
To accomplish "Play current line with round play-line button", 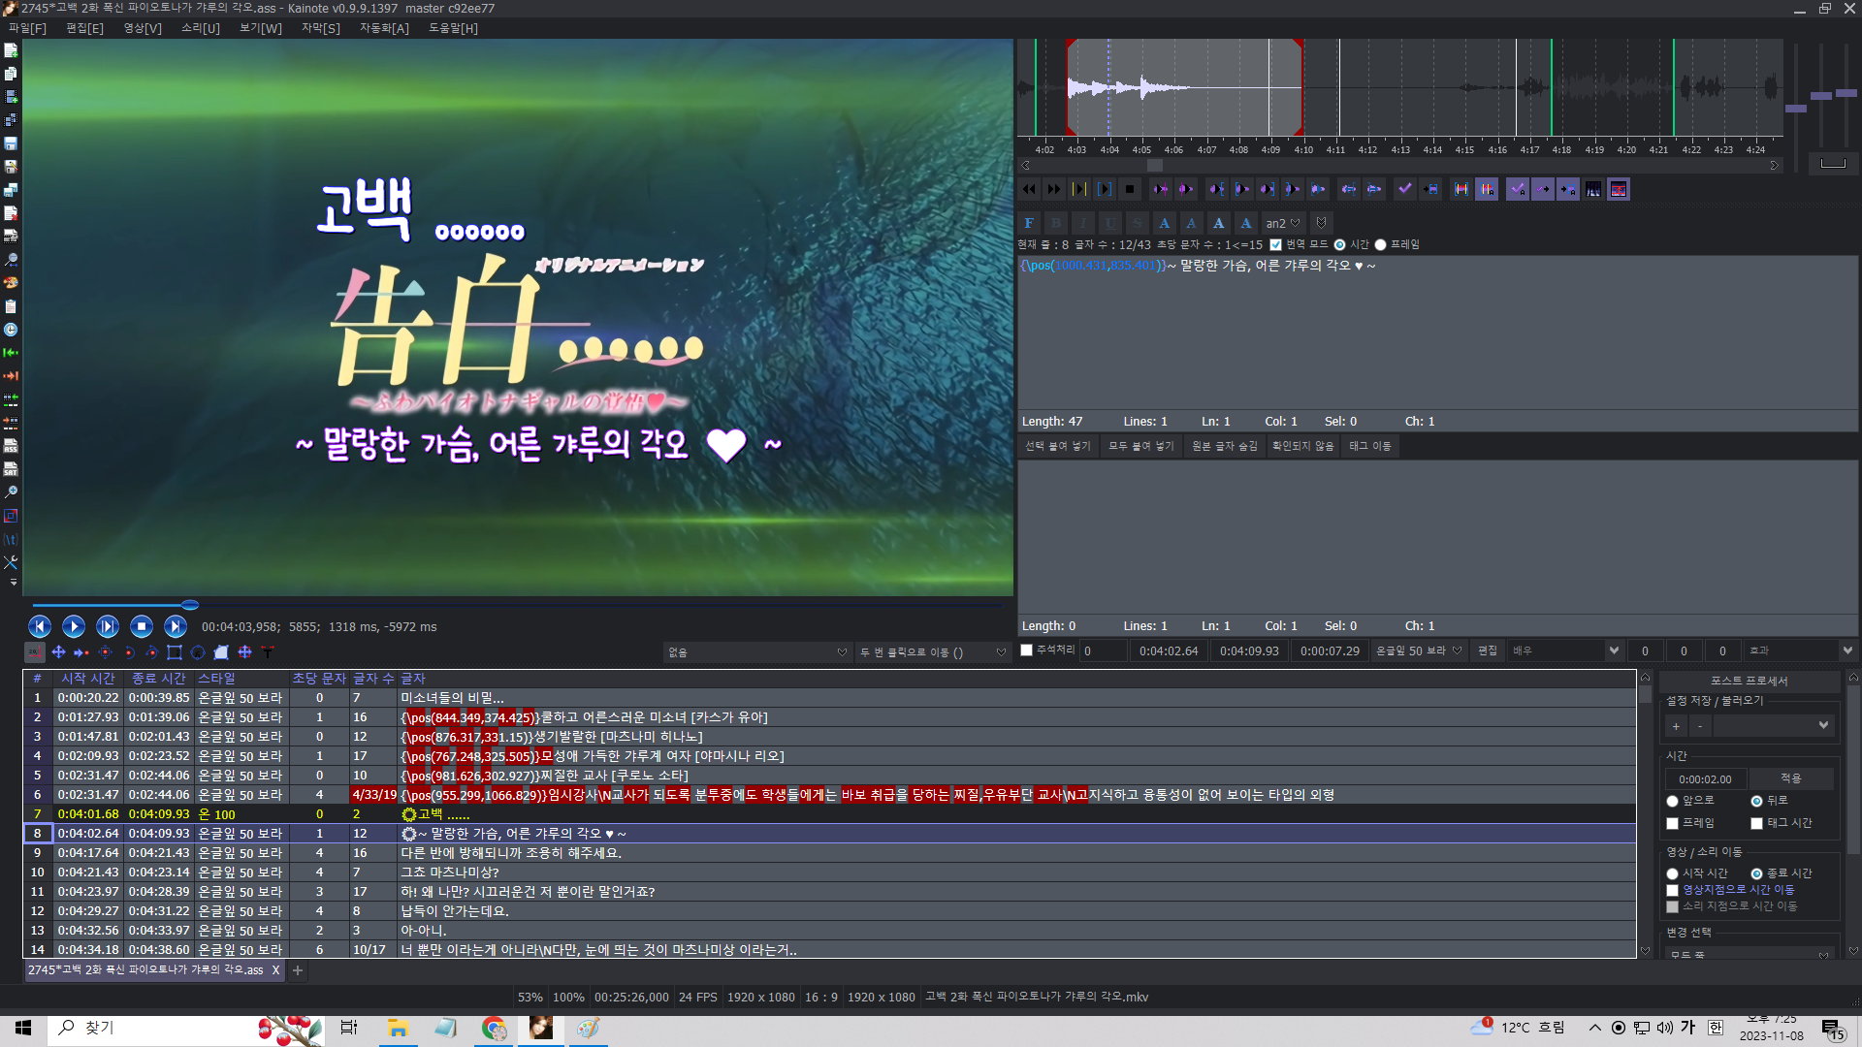I will 108,626.
